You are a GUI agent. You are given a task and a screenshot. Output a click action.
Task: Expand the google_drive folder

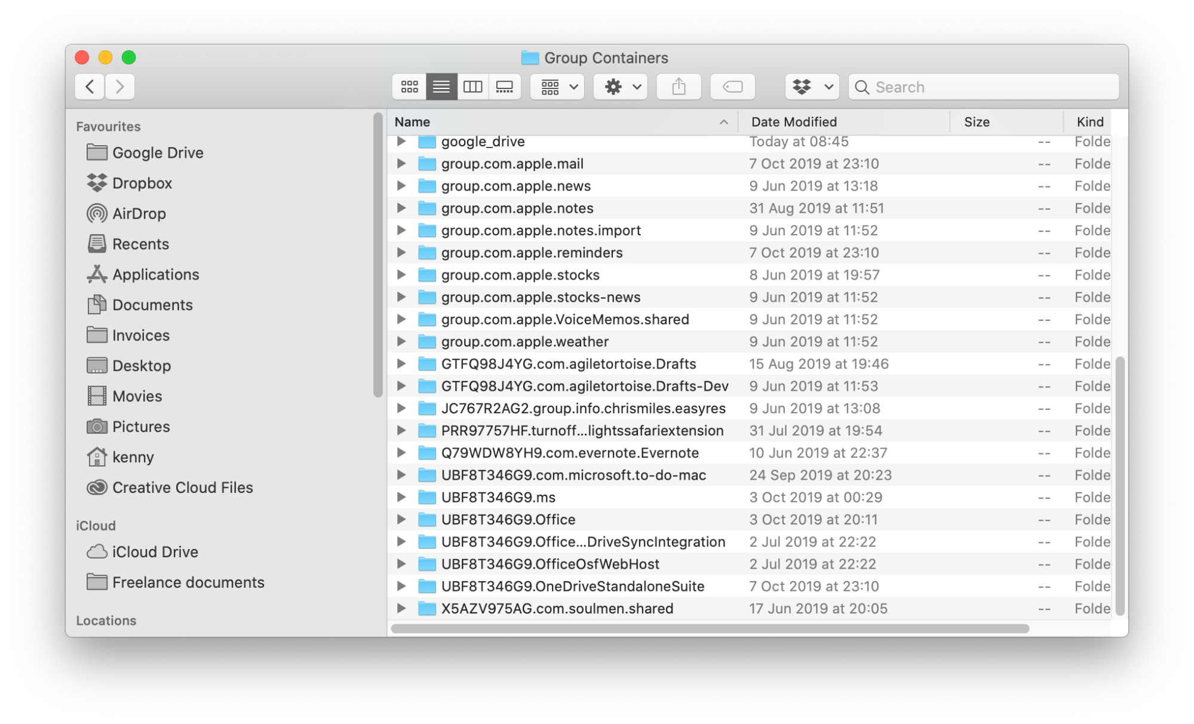click(402, 141)
